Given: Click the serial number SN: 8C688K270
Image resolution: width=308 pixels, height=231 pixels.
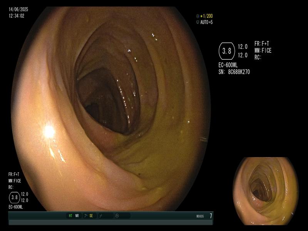Looking at the screenshot, I should pyautogui.click(x=234, y=72).
